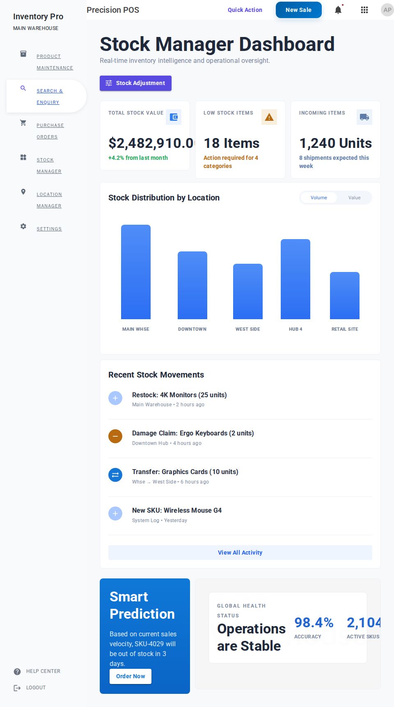Click the plus icon for 4K Monitors restock

[x=115, y=398]
